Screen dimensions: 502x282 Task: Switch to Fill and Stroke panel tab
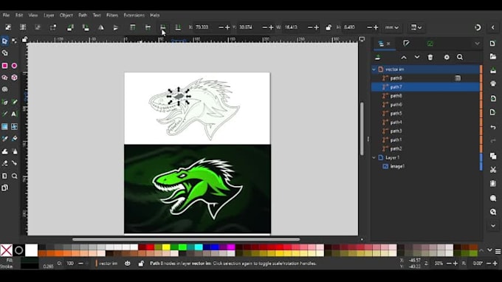[406, 44]
